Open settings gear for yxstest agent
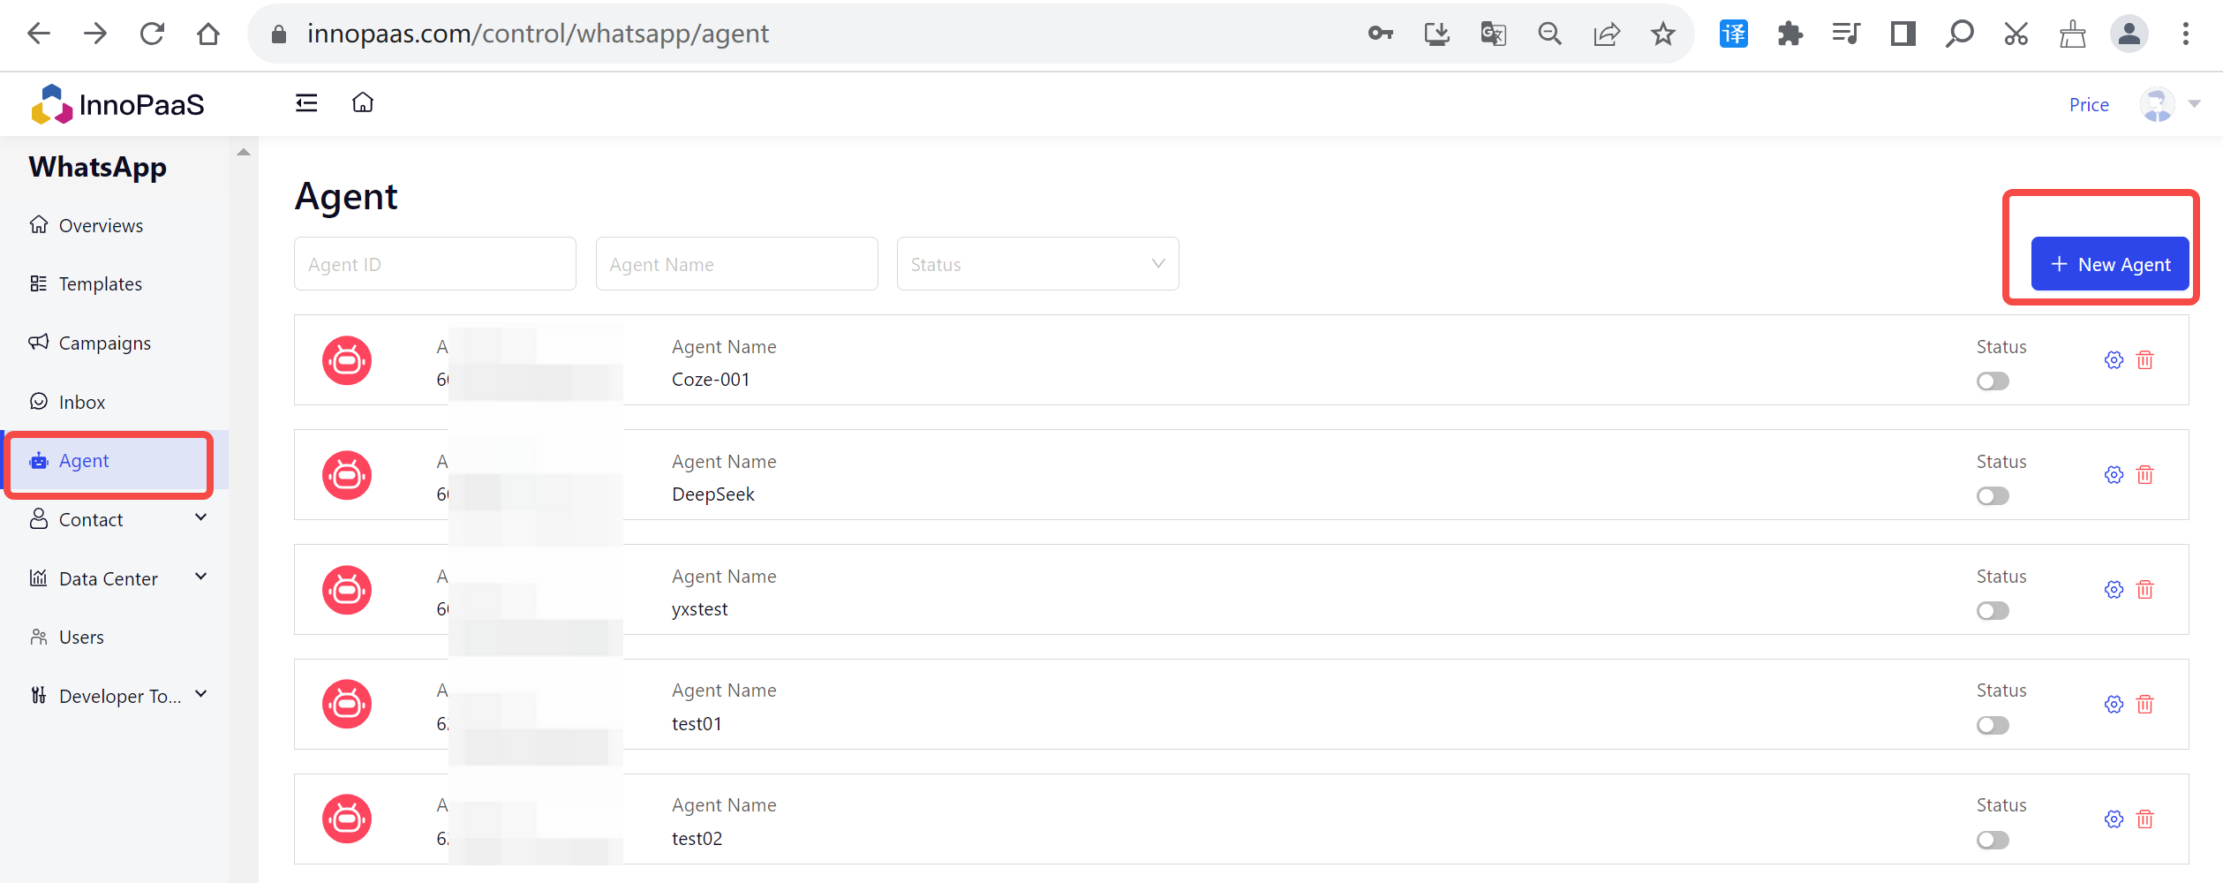The image size is (2223, 883). point(2114,590)
